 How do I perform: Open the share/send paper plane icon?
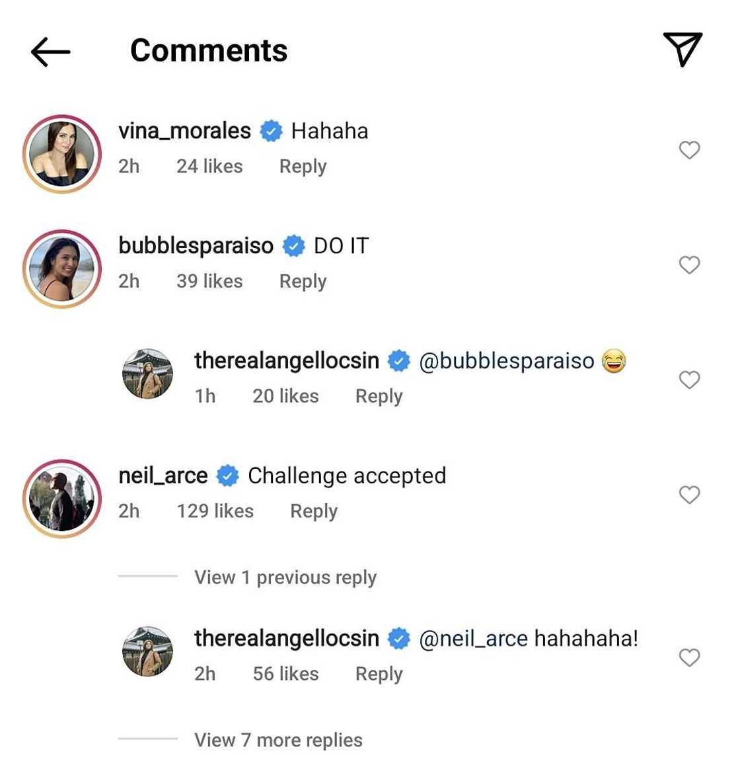coord(683,49)
